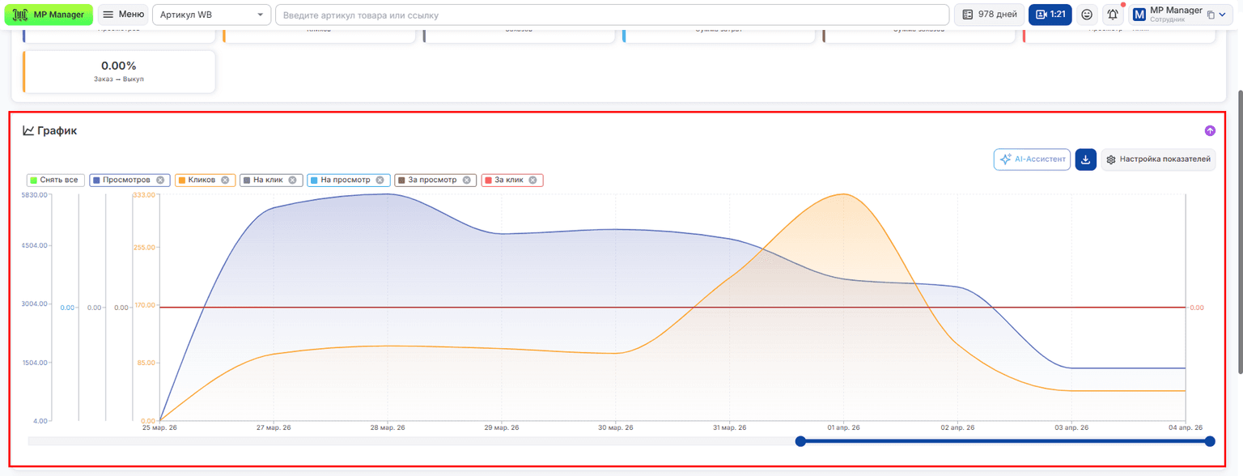This screenshot has width=1243, height=476.
Task: Click left handle of date range slider
Action: click(x=800, y=441)
